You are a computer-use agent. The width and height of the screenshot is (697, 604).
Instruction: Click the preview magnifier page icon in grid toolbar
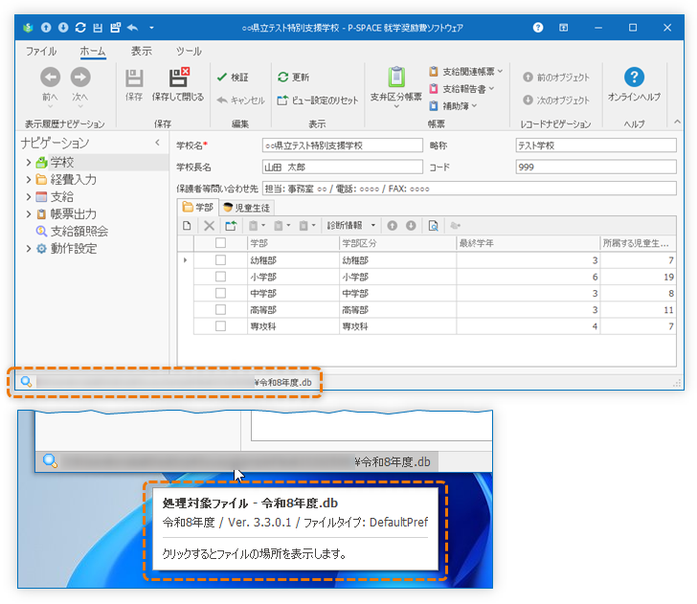click(433, 226)
